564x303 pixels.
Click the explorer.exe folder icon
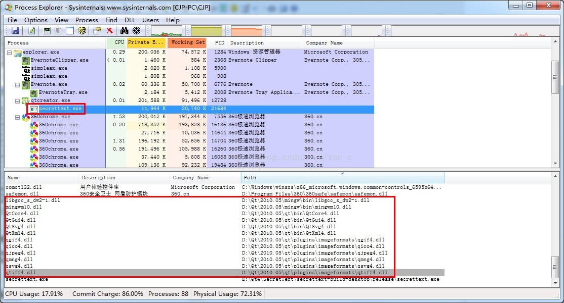pos(18,53)
